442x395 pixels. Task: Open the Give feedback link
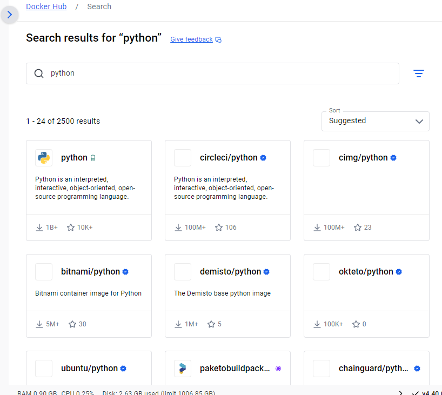tap(191, 39)
